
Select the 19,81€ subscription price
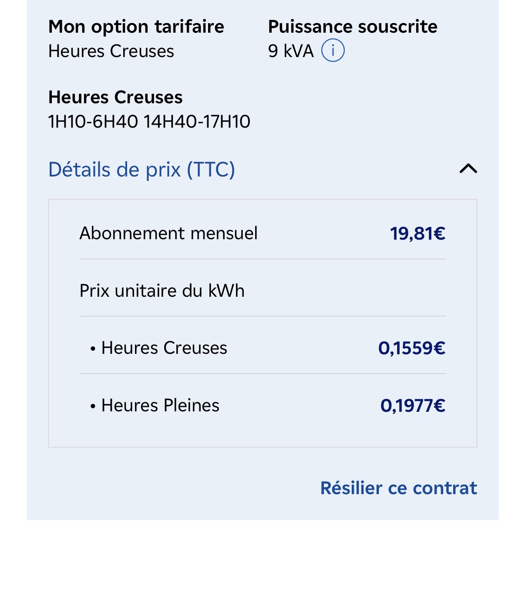coord(417,234)
